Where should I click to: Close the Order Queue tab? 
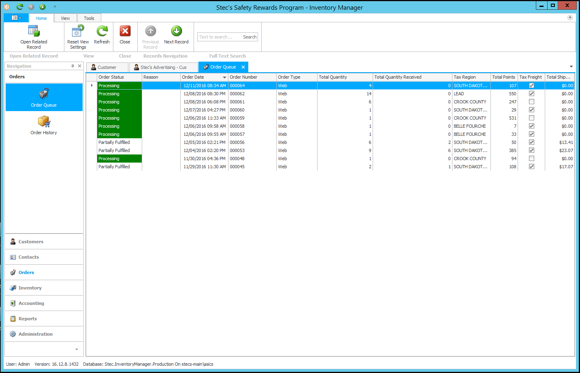[243, 67]
